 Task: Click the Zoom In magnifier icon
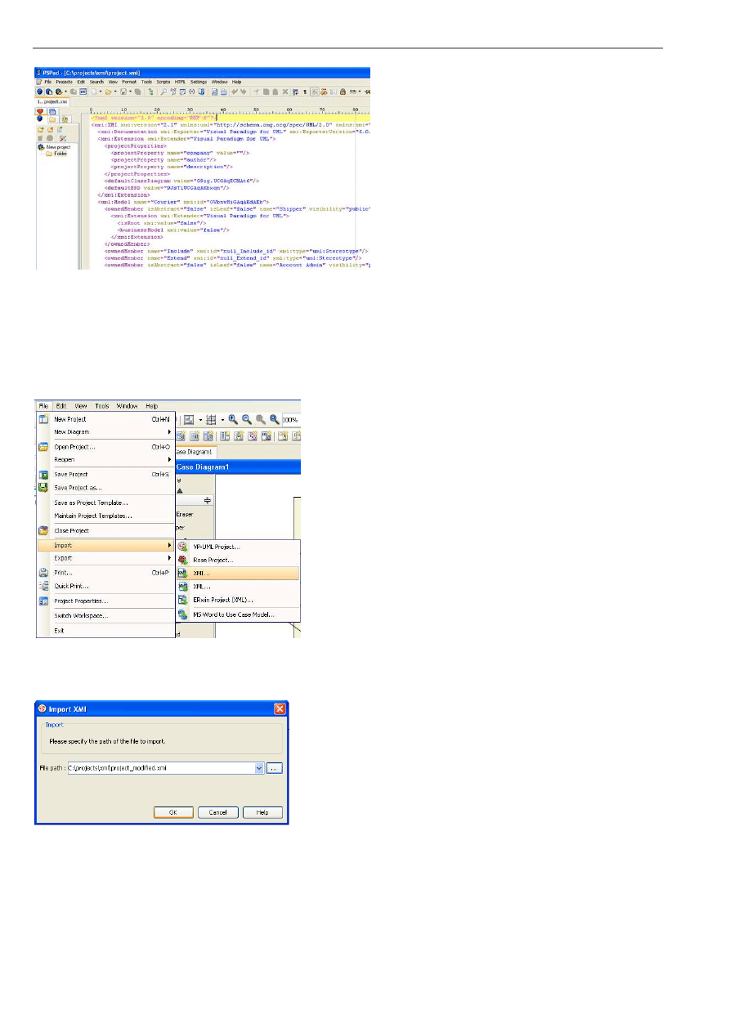[232, 419]
